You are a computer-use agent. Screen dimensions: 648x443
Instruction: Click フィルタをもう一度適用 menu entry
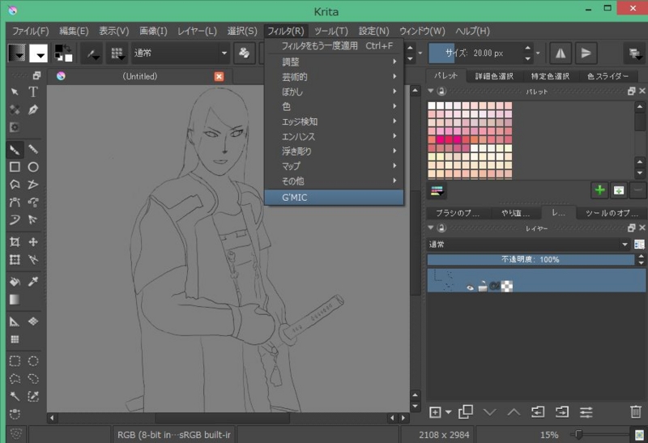pos(334,46)
